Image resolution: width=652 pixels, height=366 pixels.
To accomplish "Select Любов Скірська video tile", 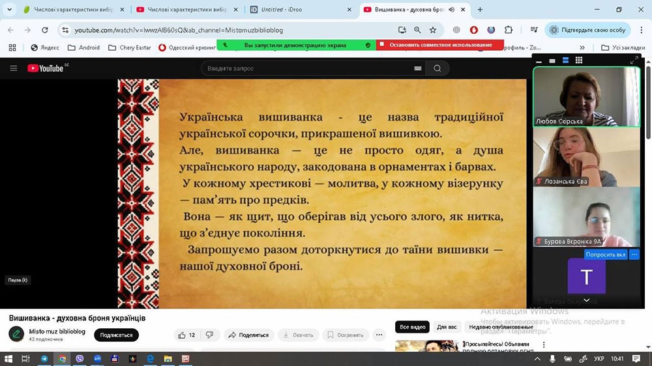I will tap(586, 97).
